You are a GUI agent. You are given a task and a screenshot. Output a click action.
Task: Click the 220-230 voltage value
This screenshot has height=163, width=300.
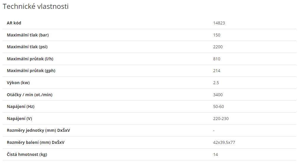coord(221,119)
